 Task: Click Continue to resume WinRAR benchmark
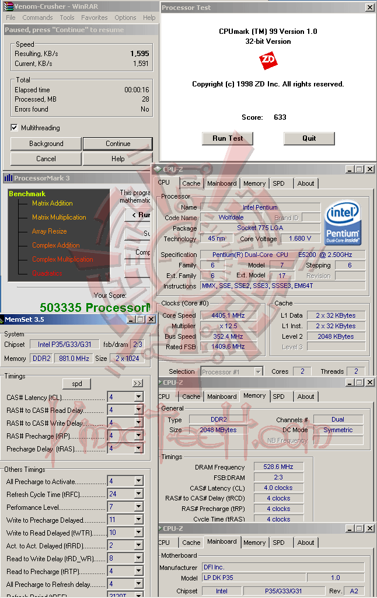pos(118,144)
